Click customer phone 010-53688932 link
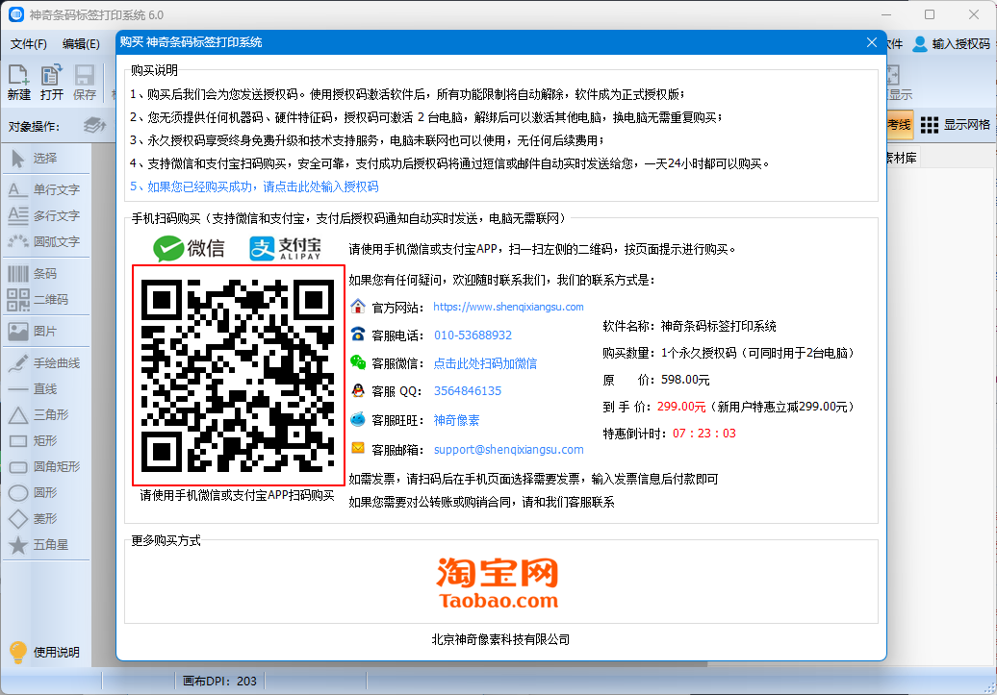 [473, 335]
